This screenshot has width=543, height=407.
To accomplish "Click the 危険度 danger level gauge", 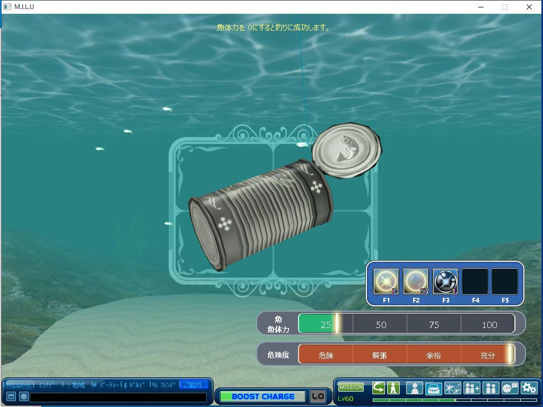I will (407, 355).
